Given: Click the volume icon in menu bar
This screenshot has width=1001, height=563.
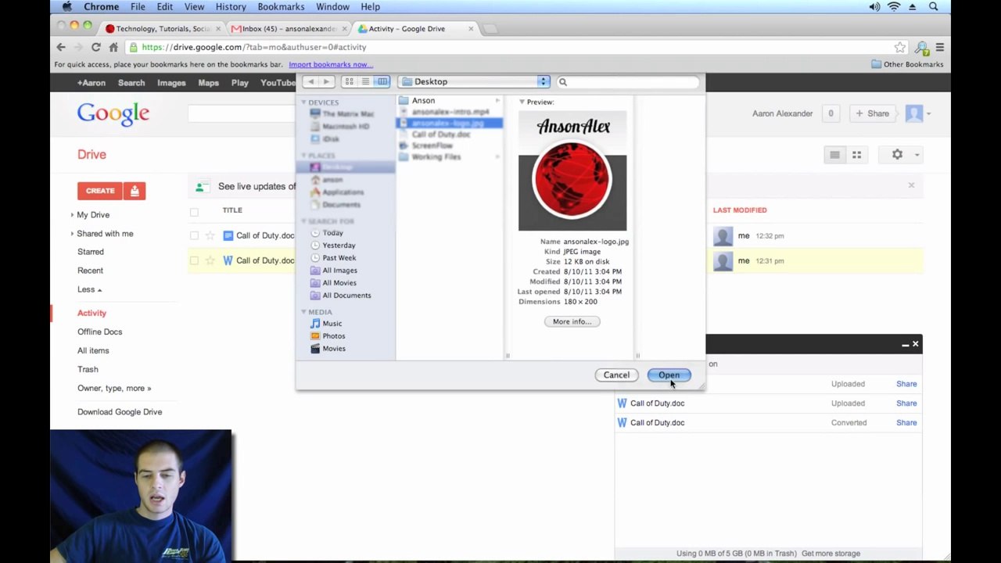Looking at the screenshot, I should click(x=874, y=7).
